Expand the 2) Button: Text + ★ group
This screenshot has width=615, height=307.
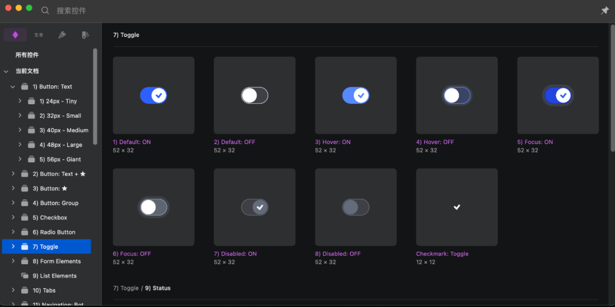tap(13, 174)
